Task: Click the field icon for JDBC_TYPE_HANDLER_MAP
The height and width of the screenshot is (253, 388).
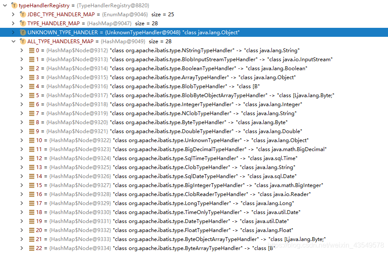Action: [x=23, y=14]
